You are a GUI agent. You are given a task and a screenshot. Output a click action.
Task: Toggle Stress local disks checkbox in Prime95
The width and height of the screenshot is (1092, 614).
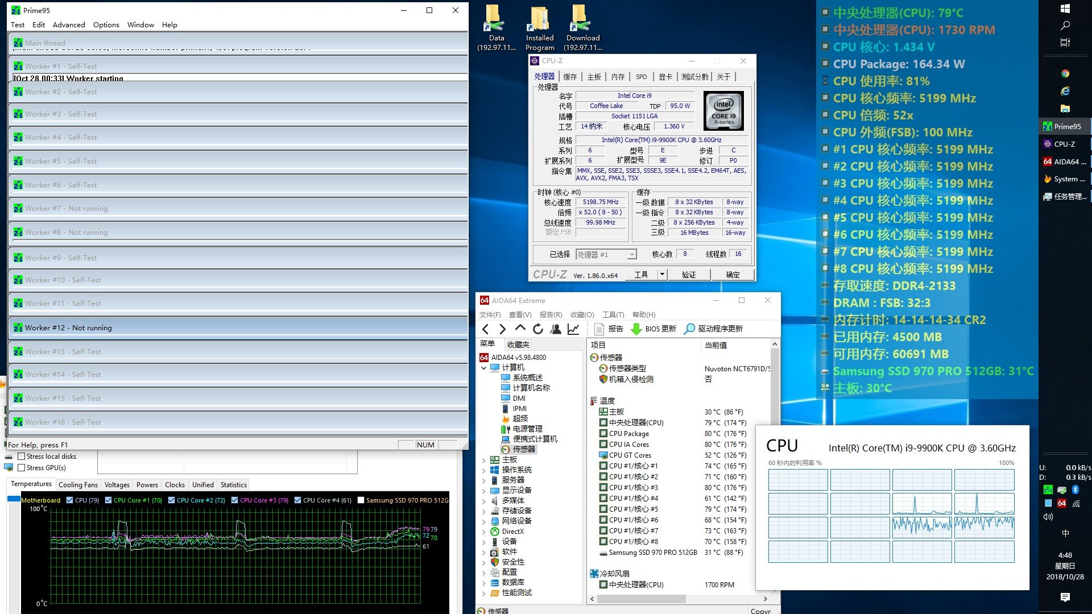pos(19,457)
